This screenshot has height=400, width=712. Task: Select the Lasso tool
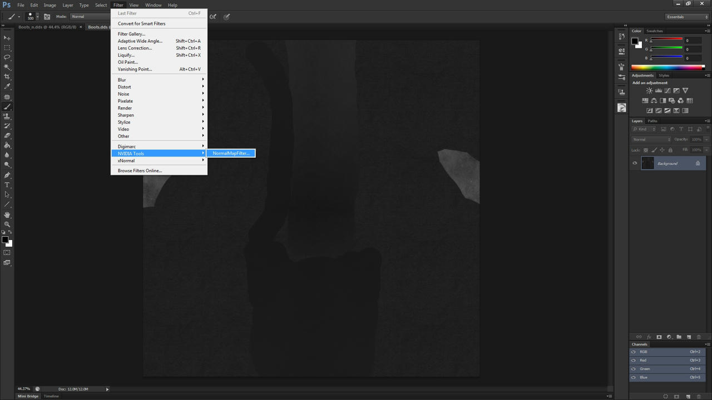coord(7,57)
